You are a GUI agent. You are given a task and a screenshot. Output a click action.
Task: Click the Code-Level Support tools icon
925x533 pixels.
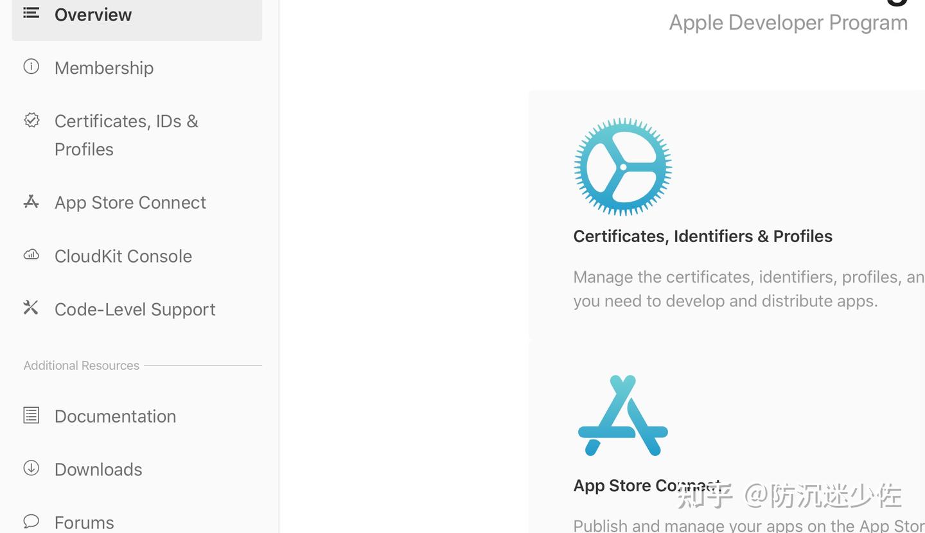coord(31,308)
